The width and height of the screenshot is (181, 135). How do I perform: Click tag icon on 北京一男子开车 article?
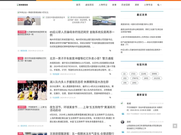point(110,74)
